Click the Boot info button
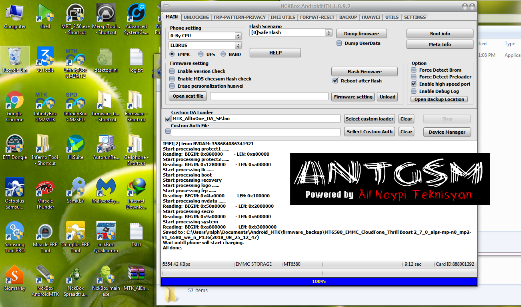Image resolution: width=521 pixels, height=307 pixels. tap(440, 34)
